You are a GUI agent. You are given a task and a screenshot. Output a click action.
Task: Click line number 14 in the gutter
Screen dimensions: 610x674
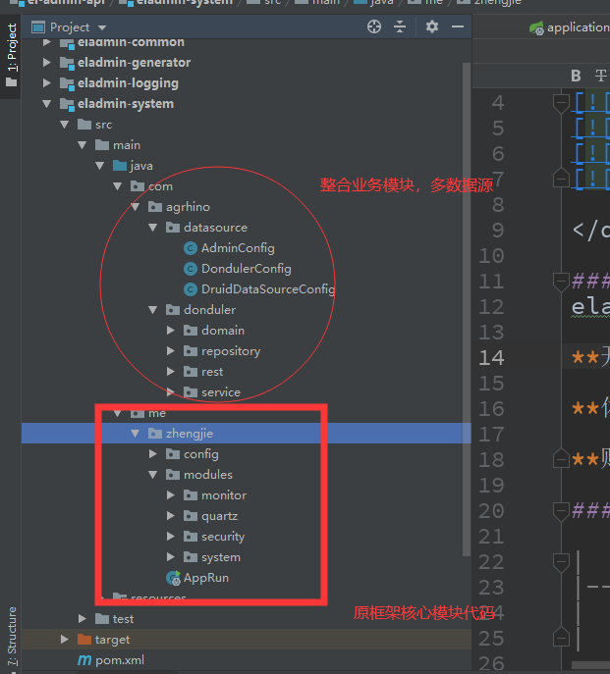[x=491, y=358]
